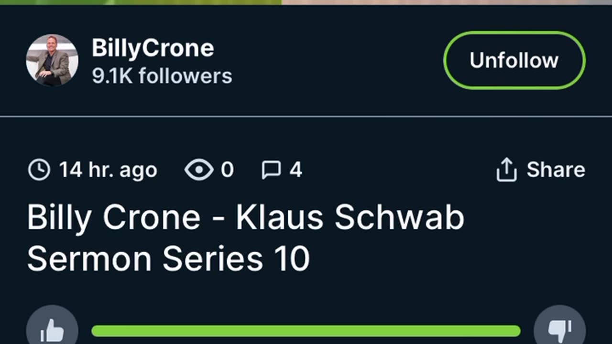Open the BillyCrone channel name link
The width and height of the screenshot is (612, 344).
[153, 48]
